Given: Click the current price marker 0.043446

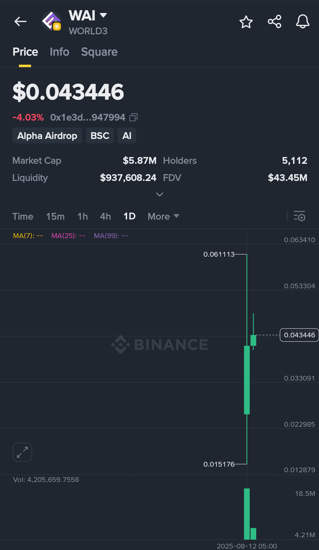Looking at the screenshot, I should click(x=299, y=335).
